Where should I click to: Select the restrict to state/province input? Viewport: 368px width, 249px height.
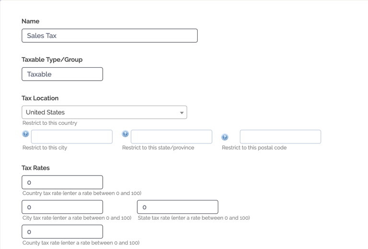click(172, 137)
